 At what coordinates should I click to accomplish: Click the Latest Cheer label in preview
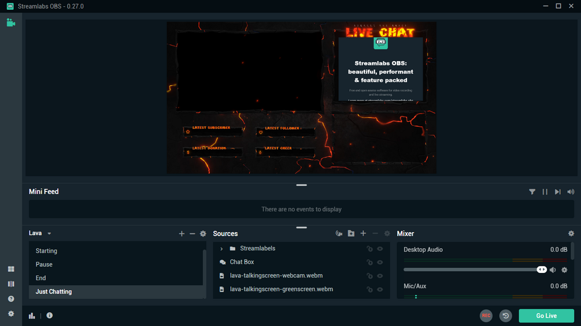[278, 148]
